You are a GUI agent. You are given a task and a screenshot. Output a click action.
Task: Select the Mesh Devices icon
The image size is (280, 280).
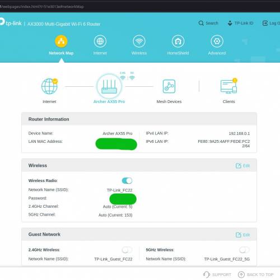(x=169, y=86)
